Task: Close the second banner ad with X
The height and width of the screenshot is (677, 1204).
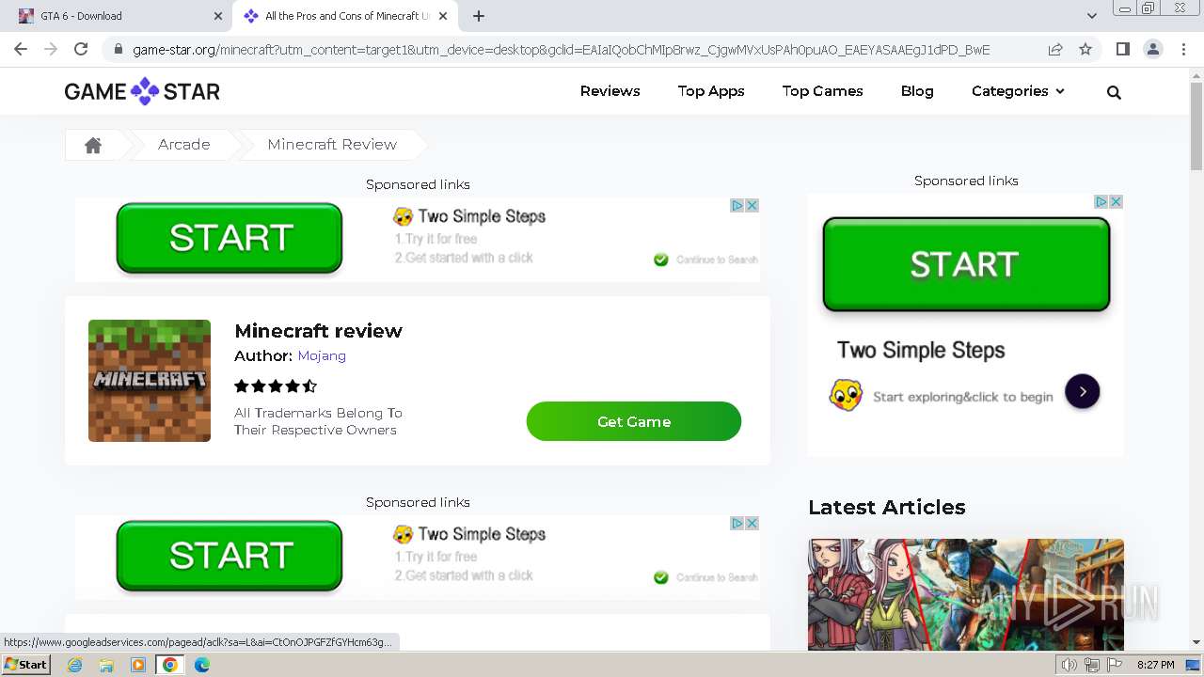Action: pos(752,523)
